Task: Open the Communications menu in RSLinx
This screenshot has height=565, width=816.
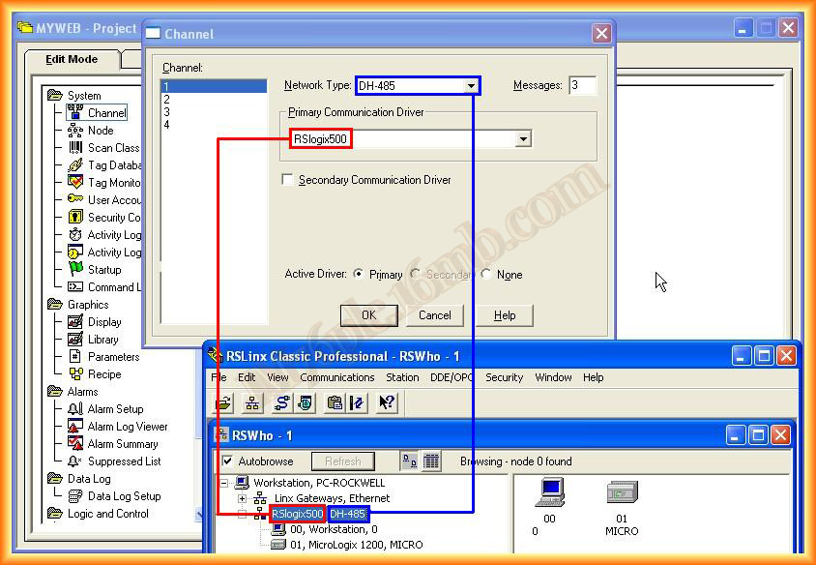Action: [x=336, y=377]
